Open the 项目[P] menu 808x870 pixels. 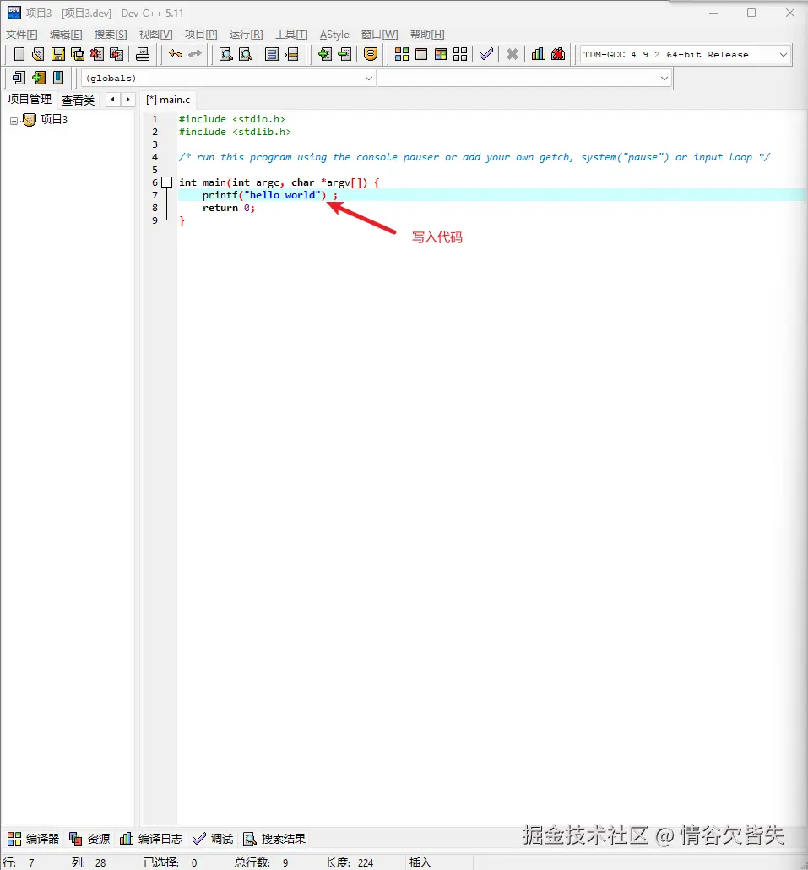click(x=201, y=35)
